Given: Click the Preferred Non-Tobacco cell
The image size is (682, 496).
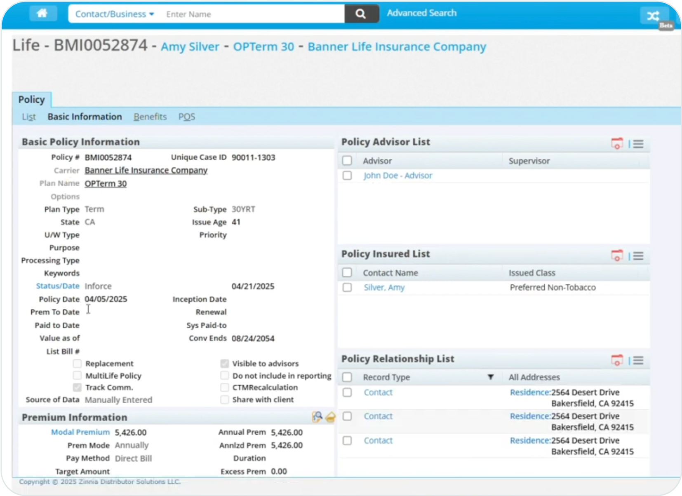Looking at the screenshot, I should click(553, 288).
